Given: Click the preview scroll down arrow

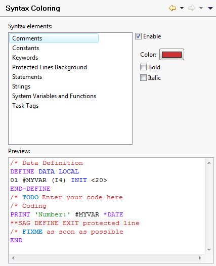Looking at the screenshot, I should pyautogui.click(x=209, y=250).
